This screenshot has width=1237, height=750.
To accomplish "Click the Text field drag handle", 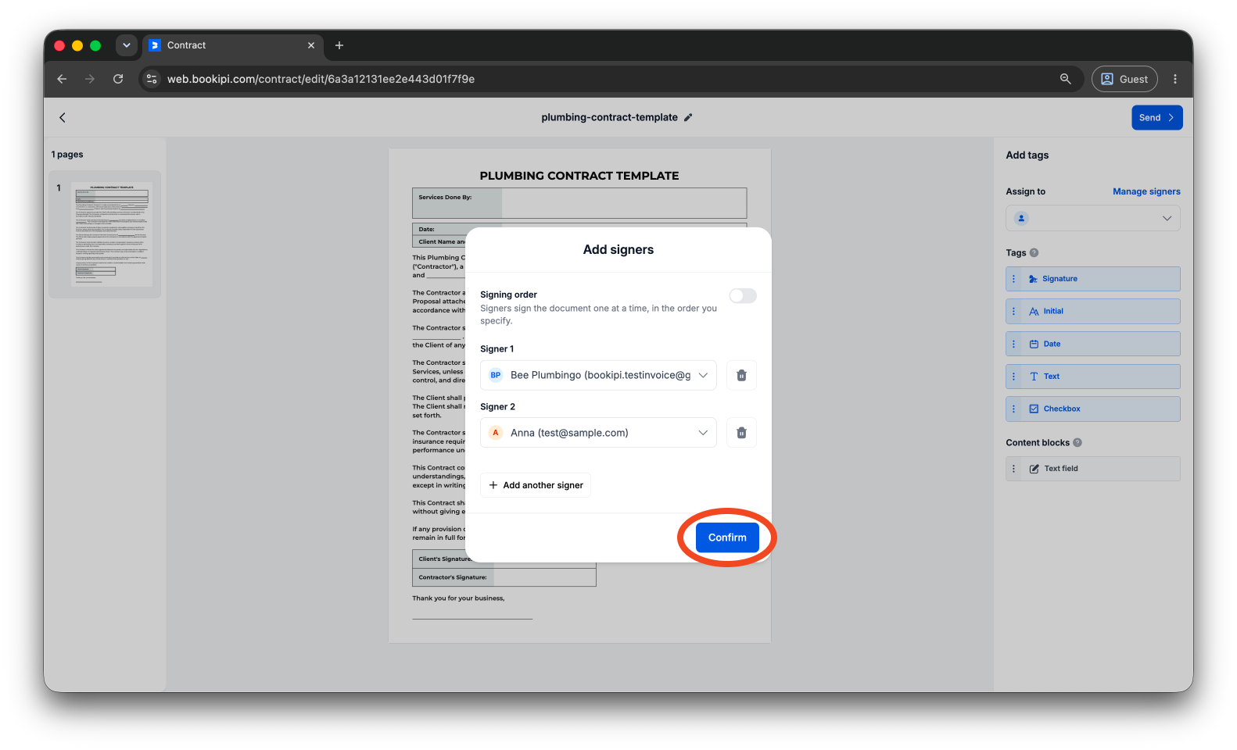I will pyautogui.click(x=1014, y=469).
